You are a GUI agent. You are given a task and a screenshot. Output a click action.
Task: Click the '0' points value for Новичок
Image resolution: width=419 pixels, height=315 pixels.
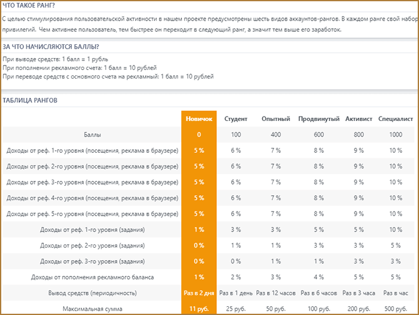coord(199,135)
